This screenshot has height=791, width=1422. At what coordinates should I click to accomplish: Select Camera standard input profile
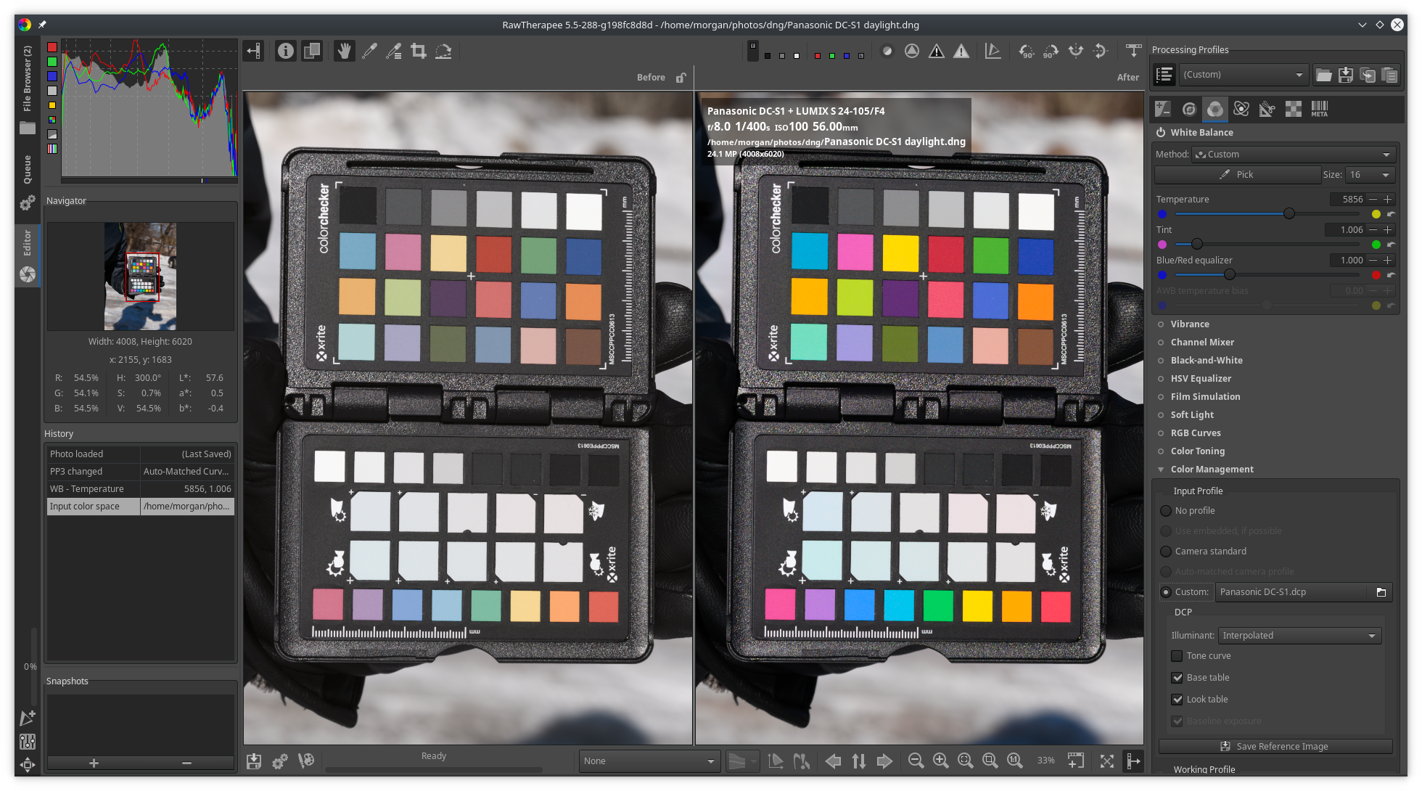(x=1166, y=552)
